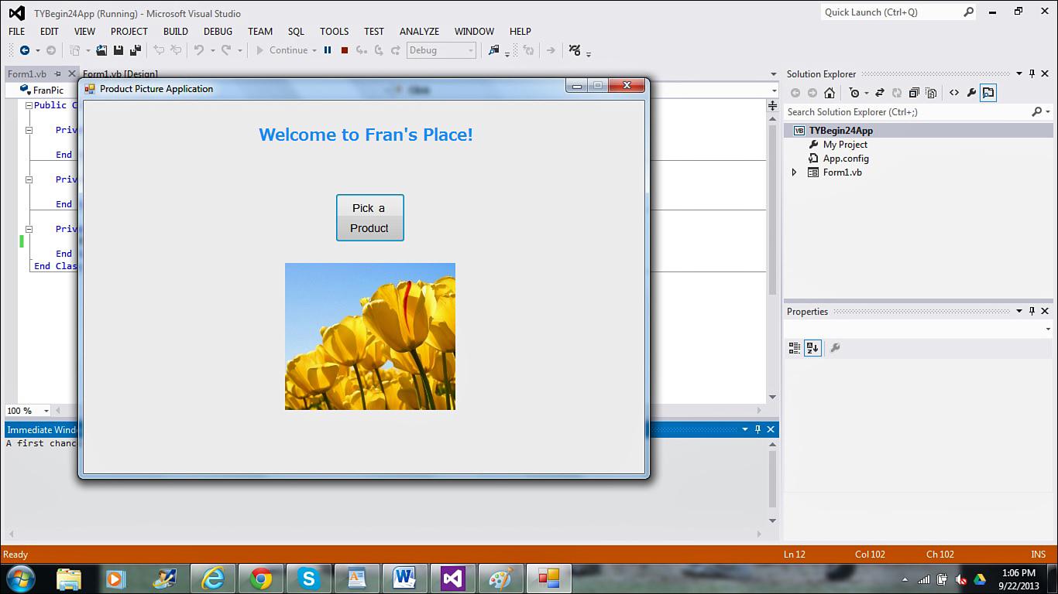Image resolution: width=1058 pixels, height=594 pixels.
Task: Open the PROJECT menu
Action: 129,32
